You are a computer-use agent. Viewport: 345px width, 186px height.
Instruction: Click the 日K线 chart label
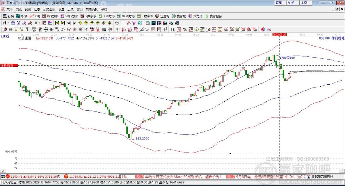pyautogui.click(x=5, y=36)
